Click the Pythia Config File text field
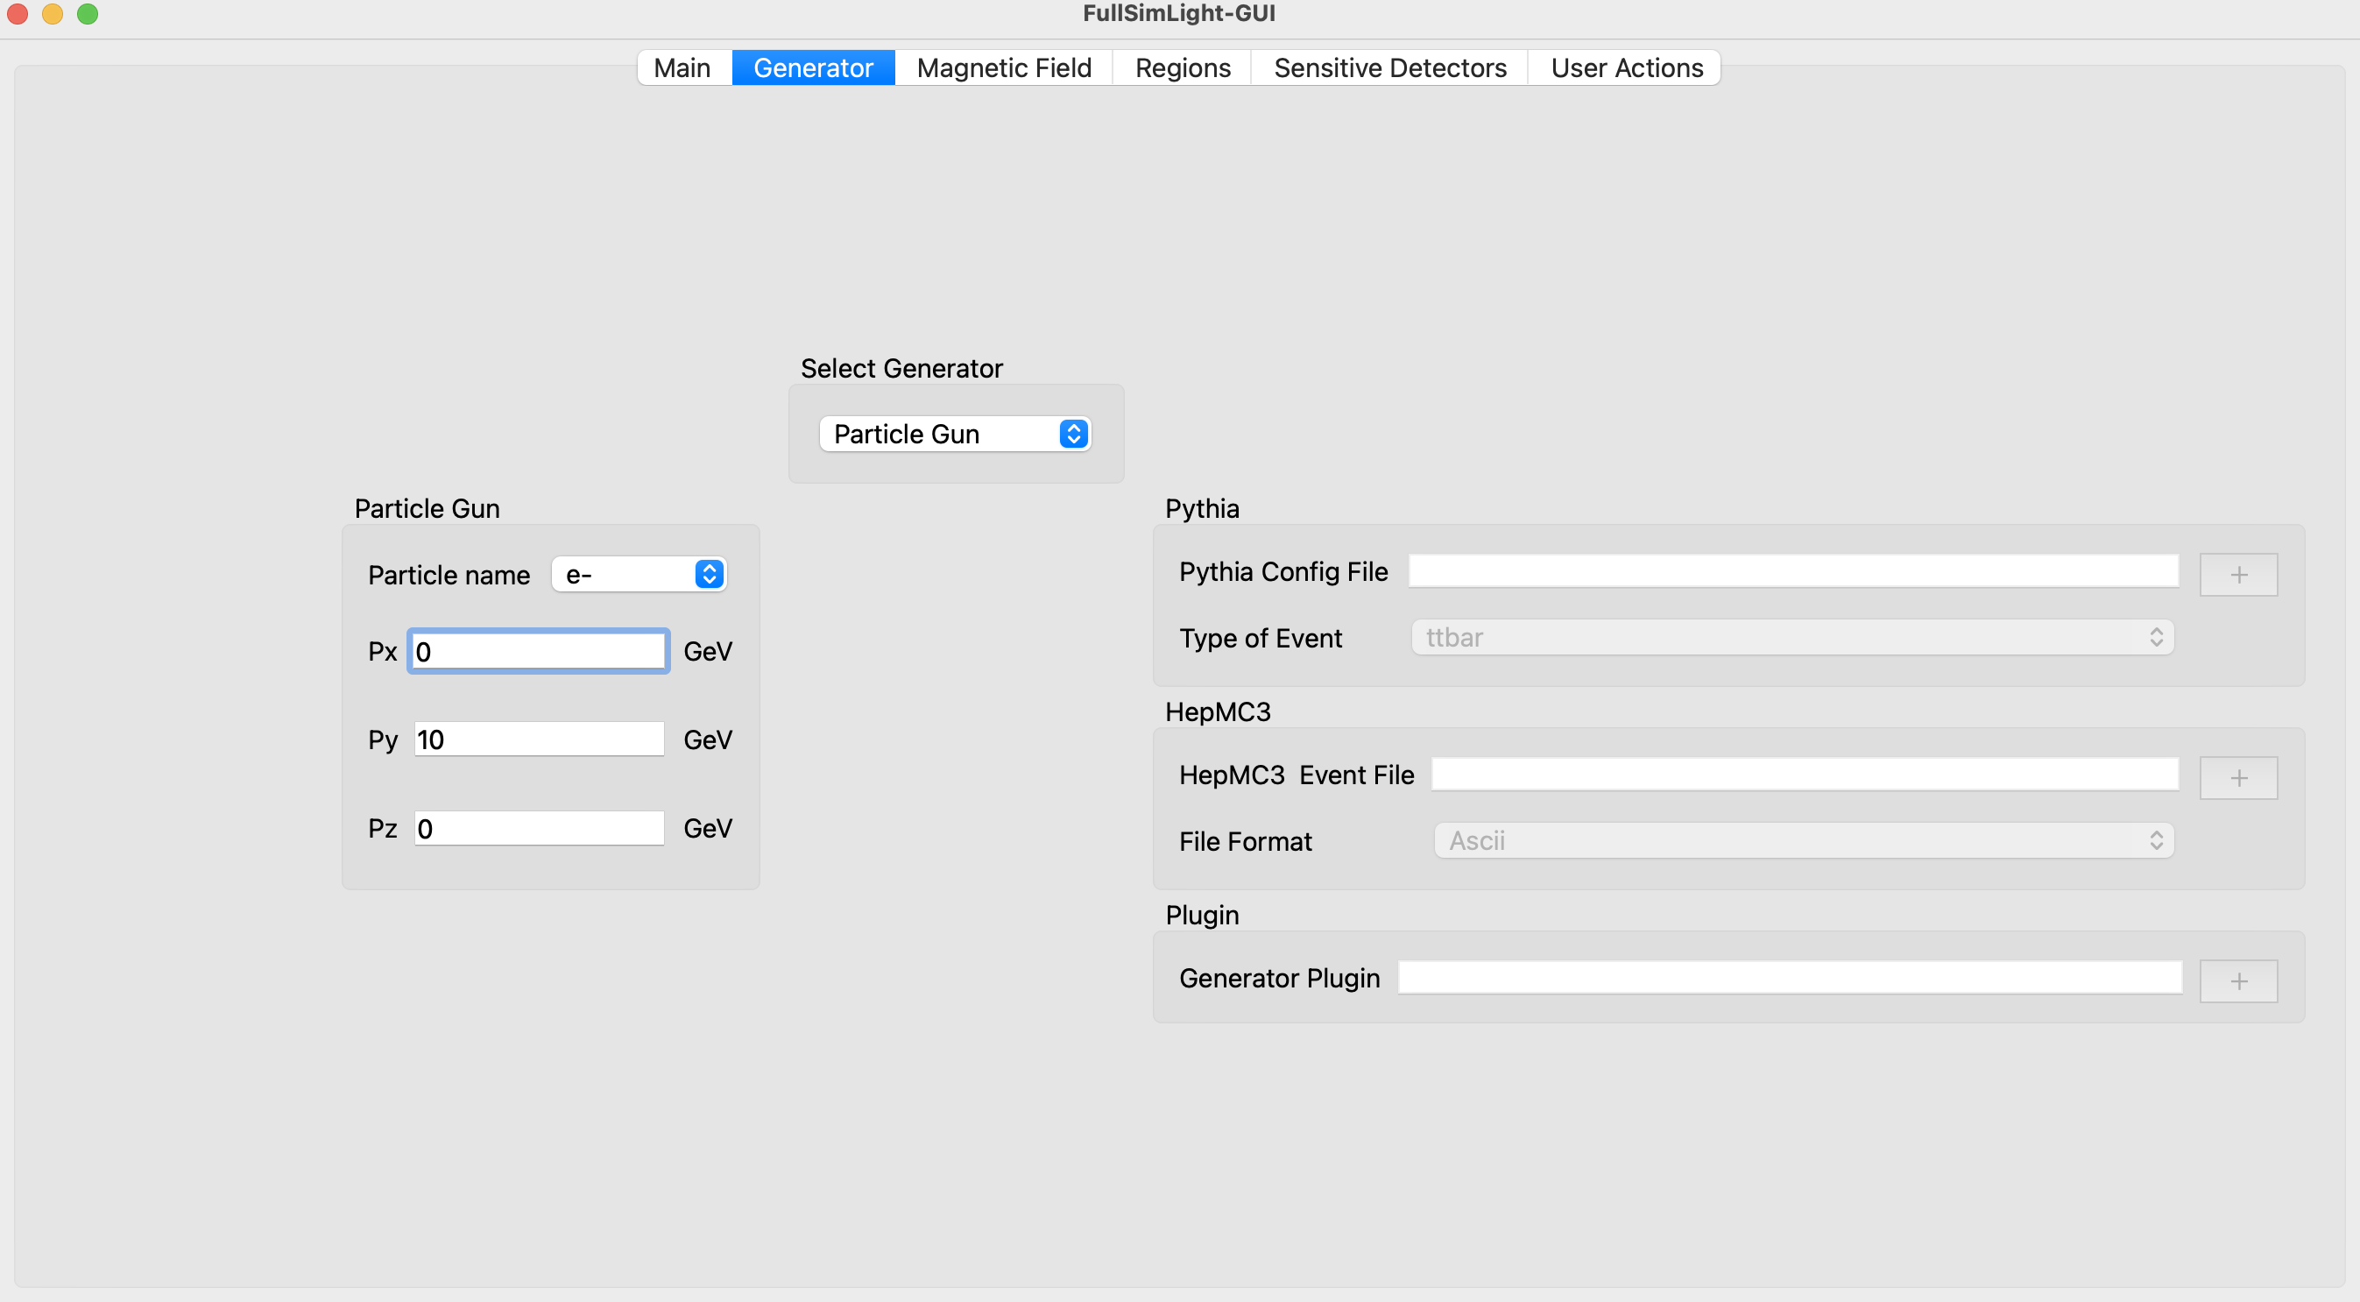The height and width of the screenshot is (1302, 2360). tap(1793, 570)
